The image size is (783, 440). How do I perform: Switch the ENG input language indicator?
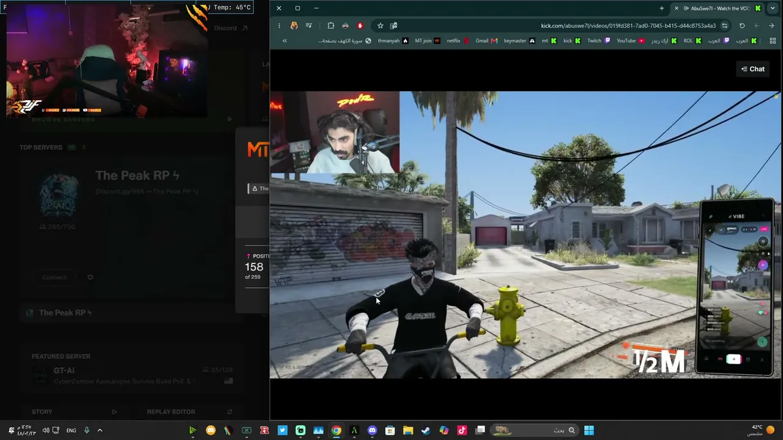point(72,430)
